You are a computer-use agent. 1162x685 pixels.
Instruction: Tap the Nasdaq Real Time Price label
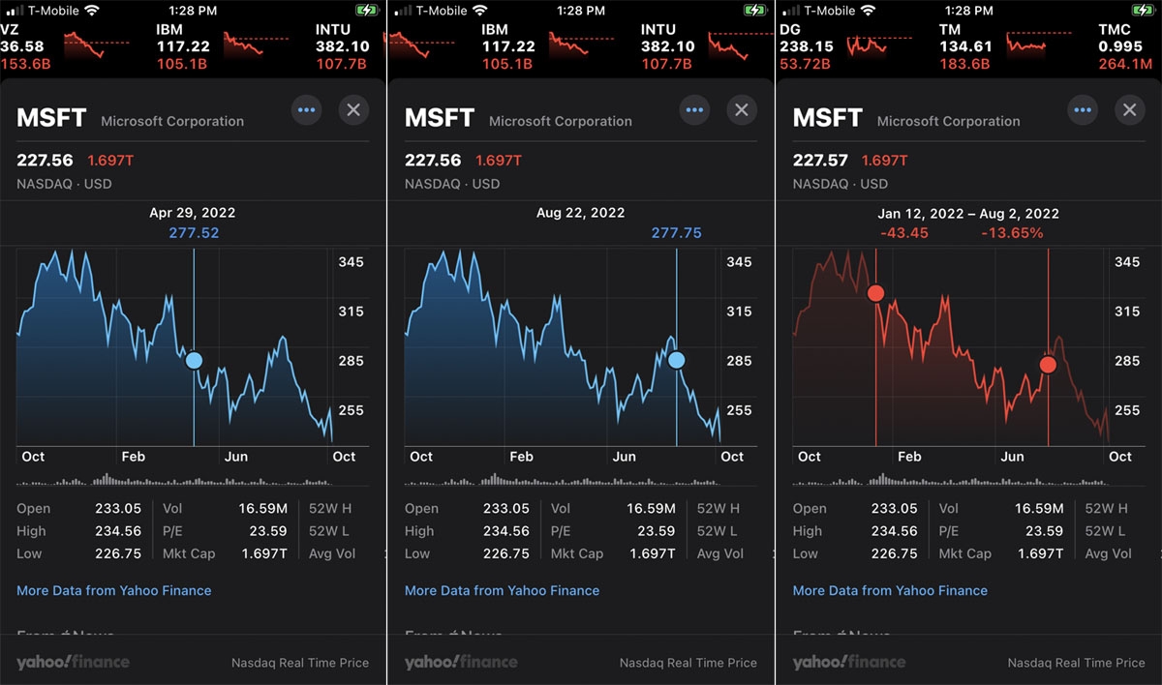tap(300, 663)
